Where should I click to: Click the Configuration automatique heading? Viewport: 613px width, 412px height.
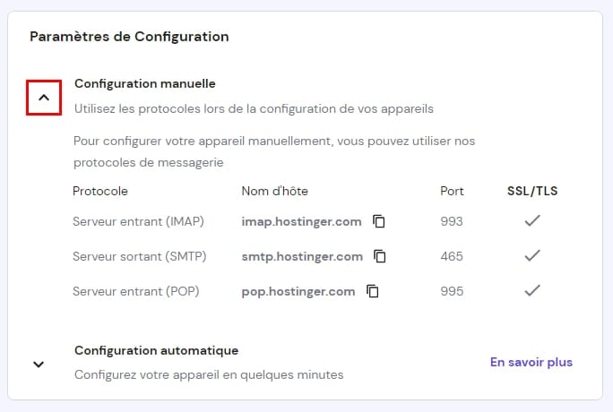(x=156, y=350)
